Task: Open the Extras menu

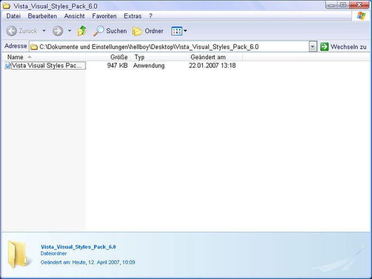Action: pos(132,16)
